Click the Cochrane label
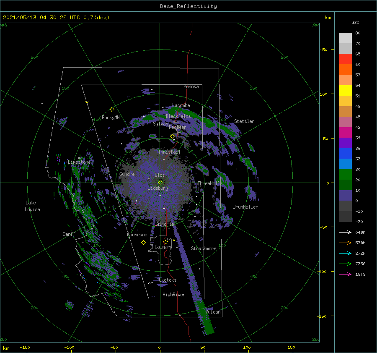 (137, 235)
